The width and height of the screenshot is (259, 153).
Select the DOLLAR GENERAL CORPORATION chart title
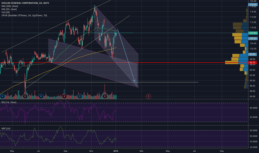point(25,3)
